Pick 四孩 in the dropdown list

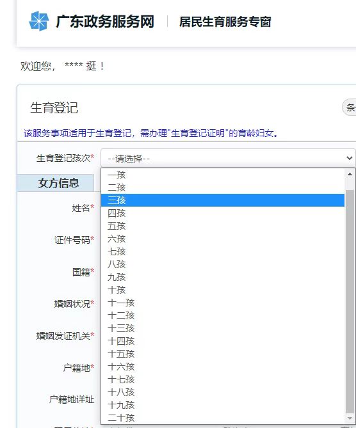click(x=223, y=213)
